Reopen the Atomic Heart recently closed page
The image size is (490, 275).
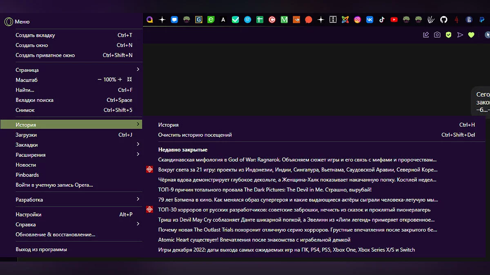pyautogui.click(x=254, y=240)
